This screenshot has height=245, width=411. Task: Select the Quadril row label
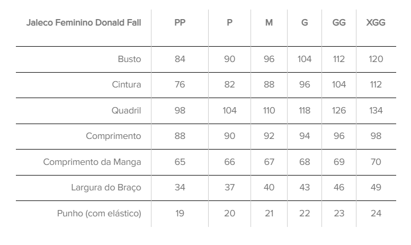pos(126,110)
